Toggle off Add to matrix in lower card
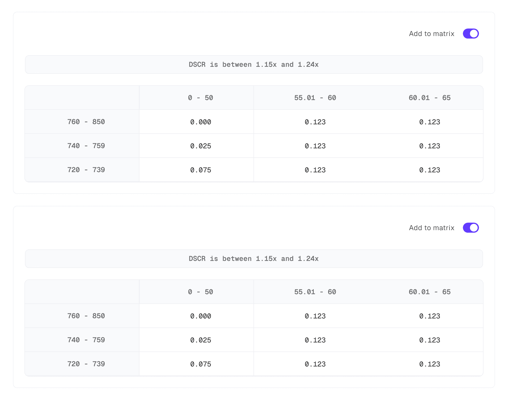 pyautogui.click(x=471, y=228)
